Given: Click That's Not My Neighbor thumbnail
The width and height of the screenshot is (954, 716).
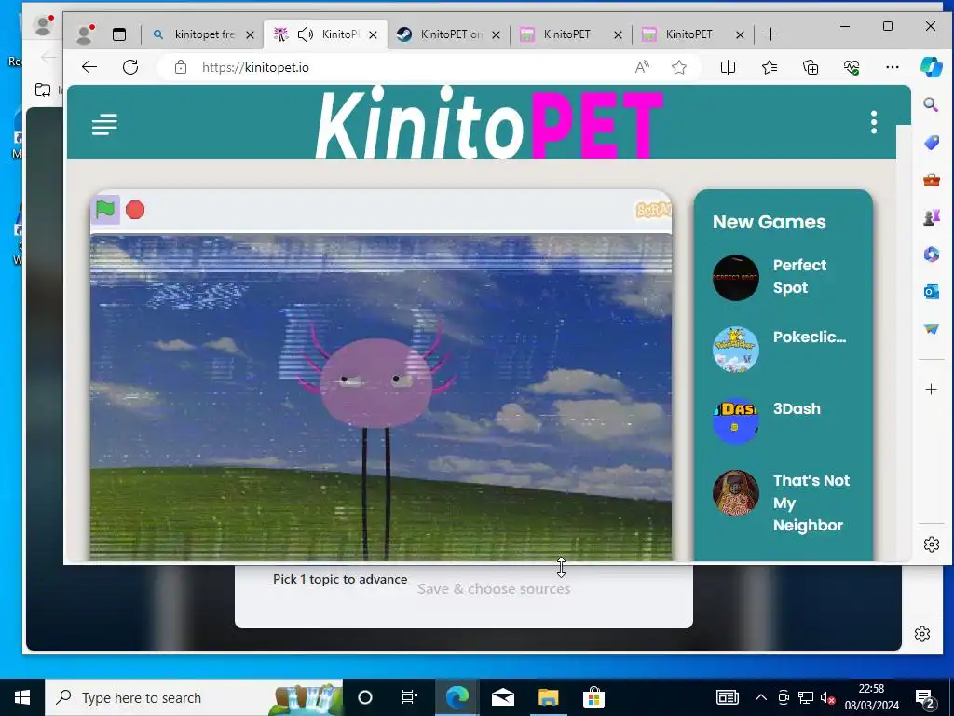Looking at the screenshot, I should (736, 493).
